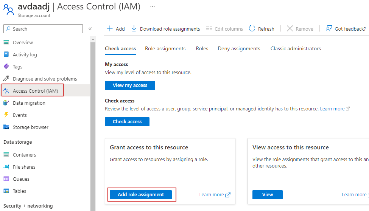Select the Tags sidebar icon
369x211 pixels.
pyautogui.click(x=6, y=67)
